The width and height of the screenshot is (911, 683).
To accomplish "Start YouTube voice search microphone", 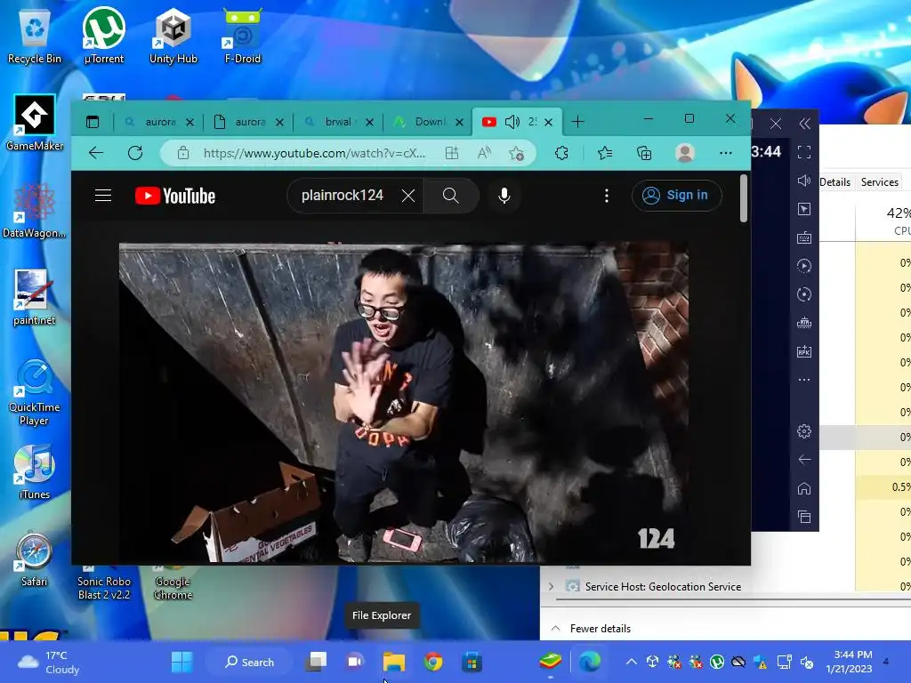I will click(504, 196).
